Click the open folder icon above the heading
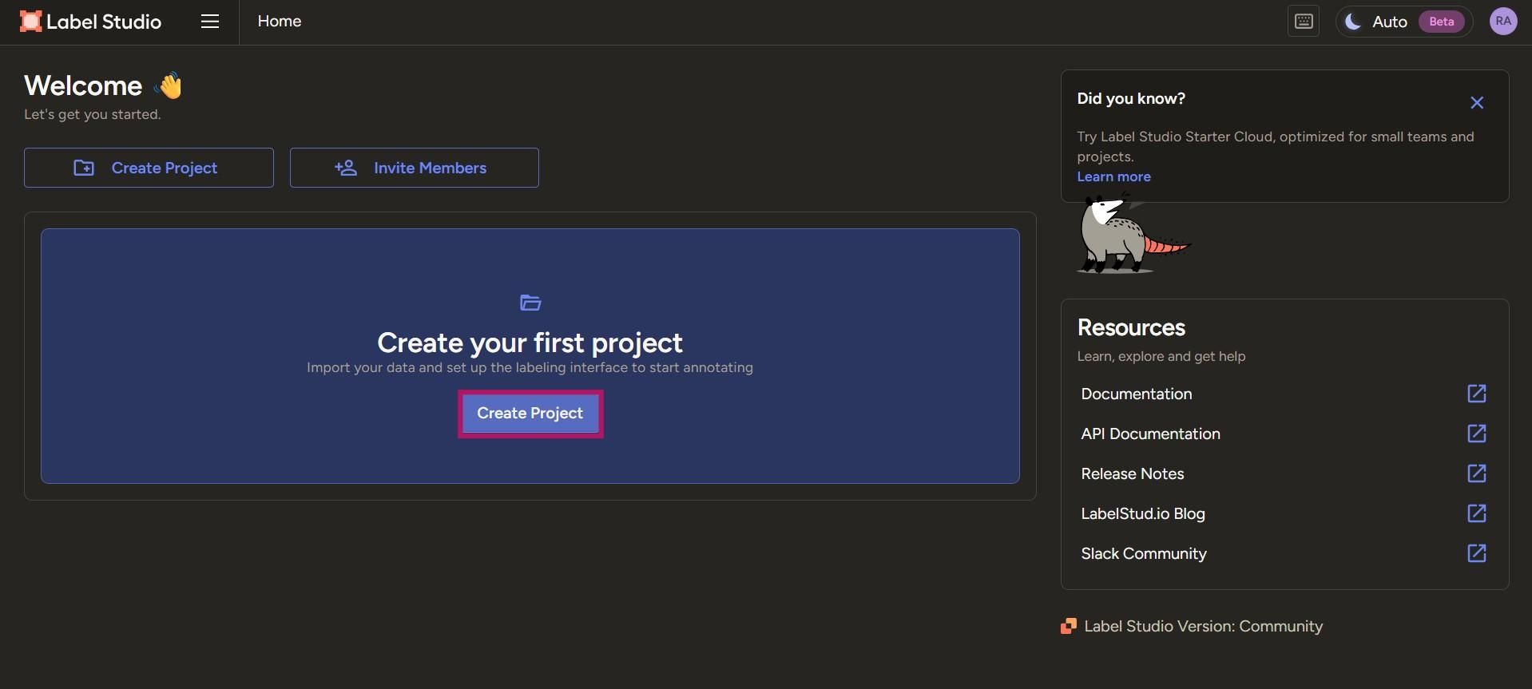This screenshot has width=1532, height=689. point(530,303)
